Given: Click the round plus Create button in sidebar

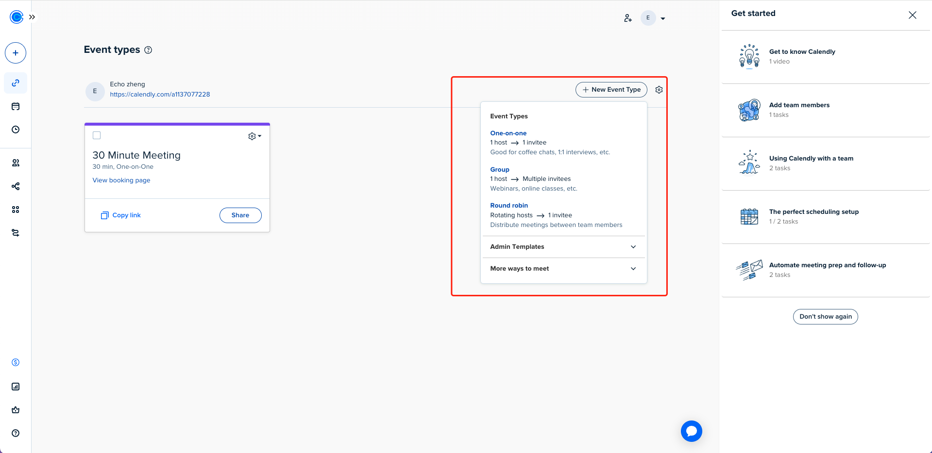Looking at the screenshot, I should (x=16, y=53).
